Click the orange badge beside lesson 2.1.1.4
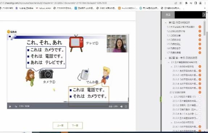This screenshot has width=208, height=133. tap(200, 84)
